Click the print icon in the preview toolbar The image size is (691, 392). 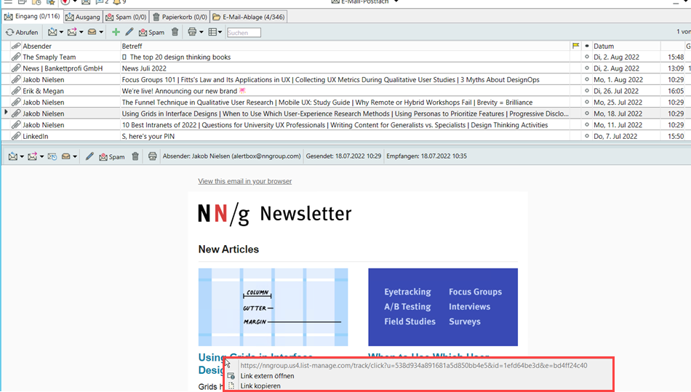(x=152, y=156)
